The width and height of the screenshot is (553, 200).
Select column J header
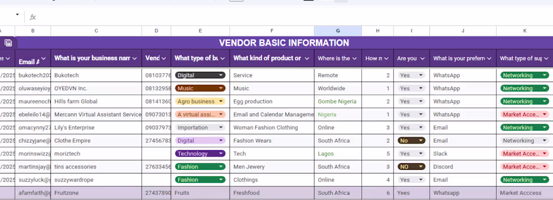point(463,31)
